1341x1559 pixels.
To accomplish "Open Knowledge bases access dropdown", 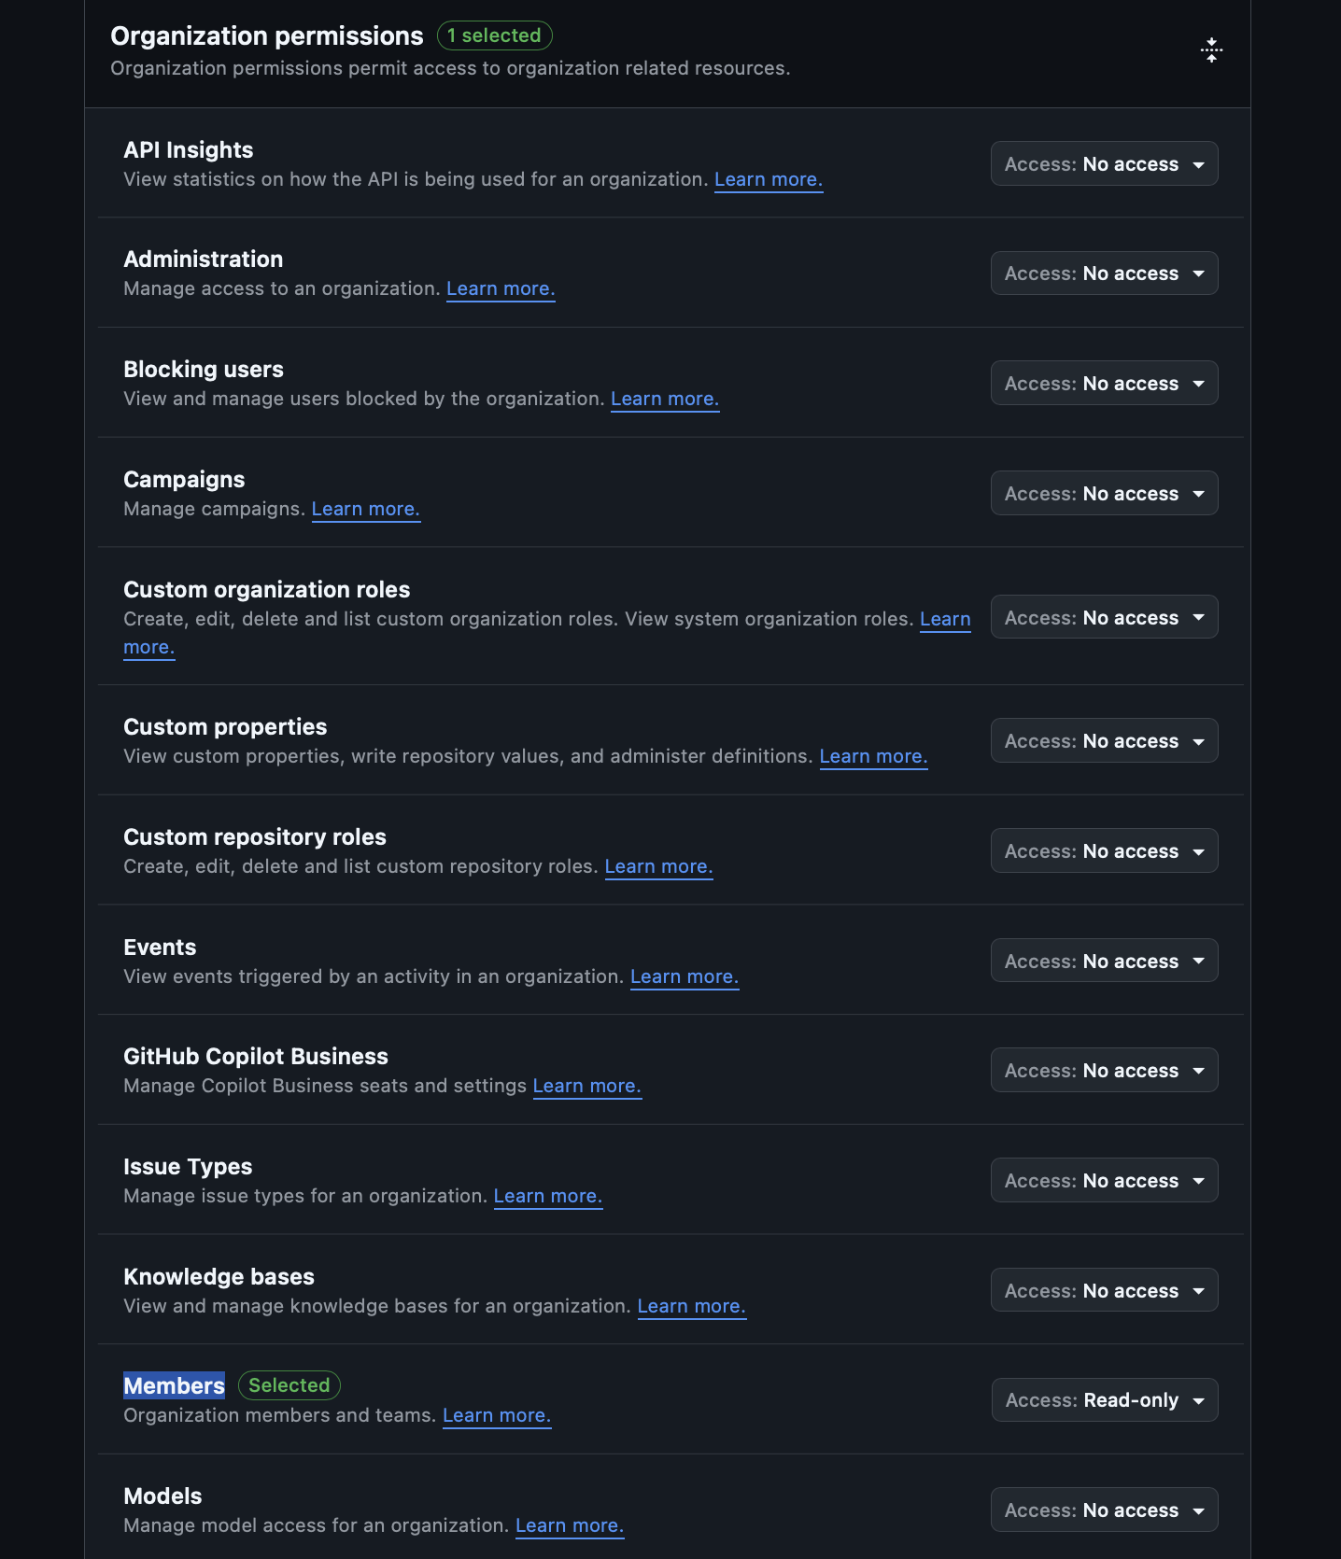I will click(1104, 1291).
